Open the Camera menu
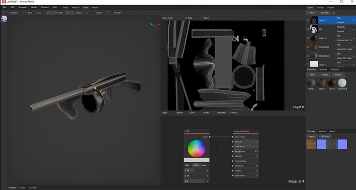The height and width of the screenshot is (190, 356). pyautogui.click(x=45, y=8)
